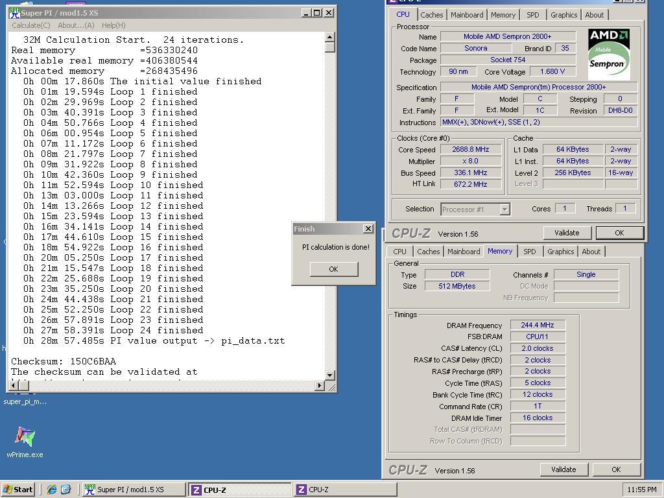Click Super PI vertical scrollbar down arrow
Viewport: 664px width, 498px height.
click(330, 375)
